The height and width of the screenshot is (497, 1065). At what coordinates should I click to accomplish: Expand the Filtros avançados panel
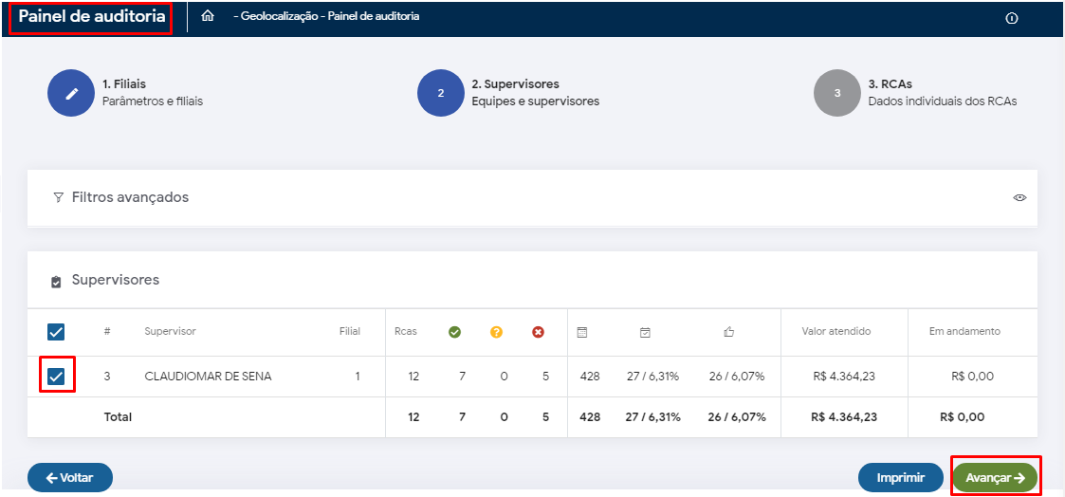(x=130, y=197)
